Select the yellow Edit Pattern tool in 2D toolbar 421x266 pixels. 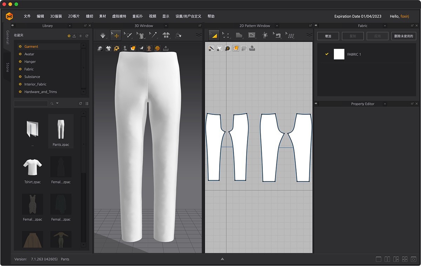[x=213, y=35]
